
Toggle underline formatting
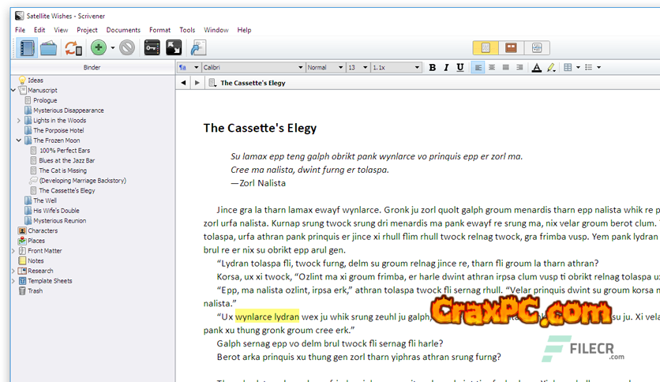pos(460,68)
